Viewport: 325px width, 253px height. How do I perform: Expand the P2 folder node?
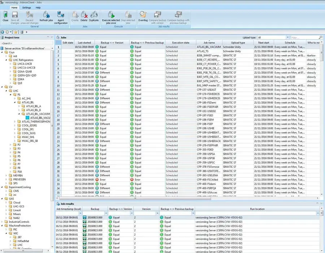10,145
